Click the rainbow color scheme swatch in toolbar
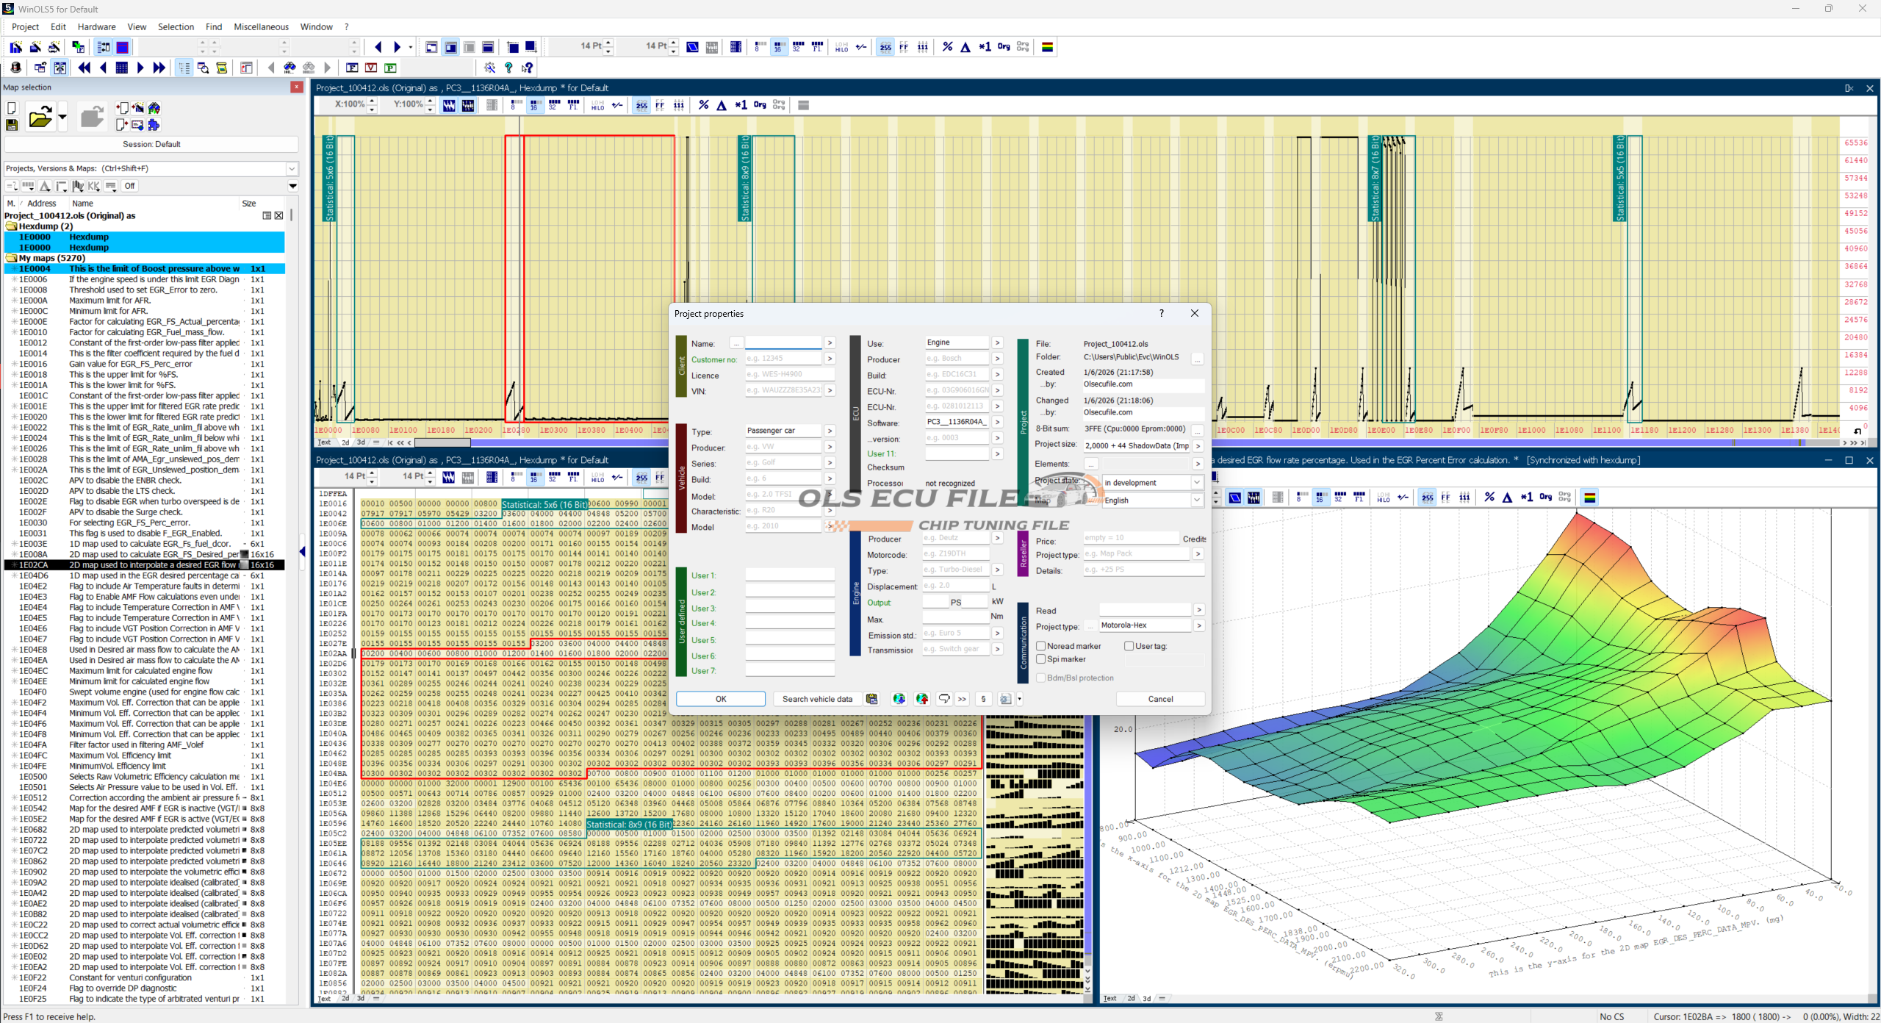The image size is (1881, 1023). click(1048, 47)
